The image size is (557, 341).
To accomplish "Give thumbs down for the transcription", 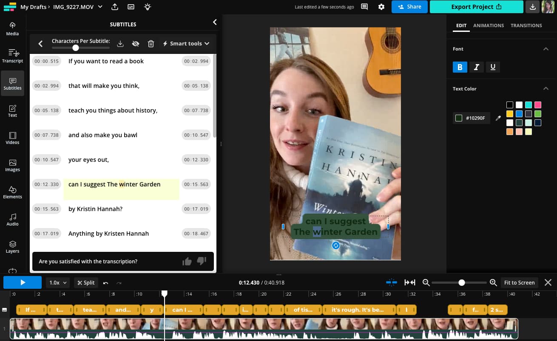I will pyautogui.click(x=202, y=261).
